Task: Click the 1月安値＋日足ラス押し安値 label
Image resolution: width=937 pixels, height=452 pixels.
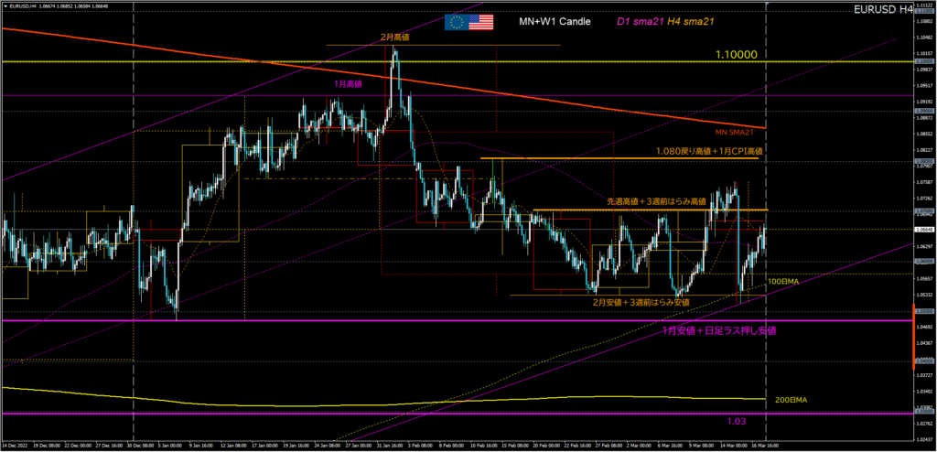Action: 719,329
